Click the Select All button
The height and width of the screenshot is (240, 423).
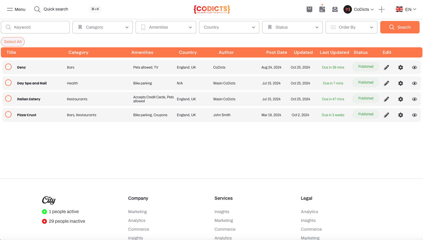click(x=13, y=42)
